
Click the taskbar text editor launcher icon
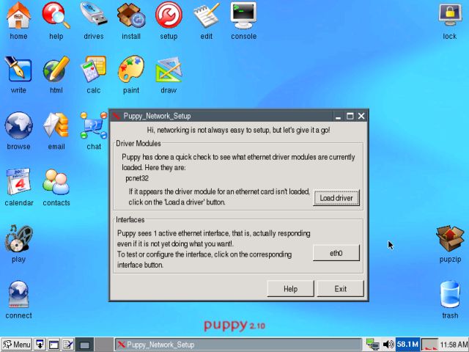tap(68, 345)
